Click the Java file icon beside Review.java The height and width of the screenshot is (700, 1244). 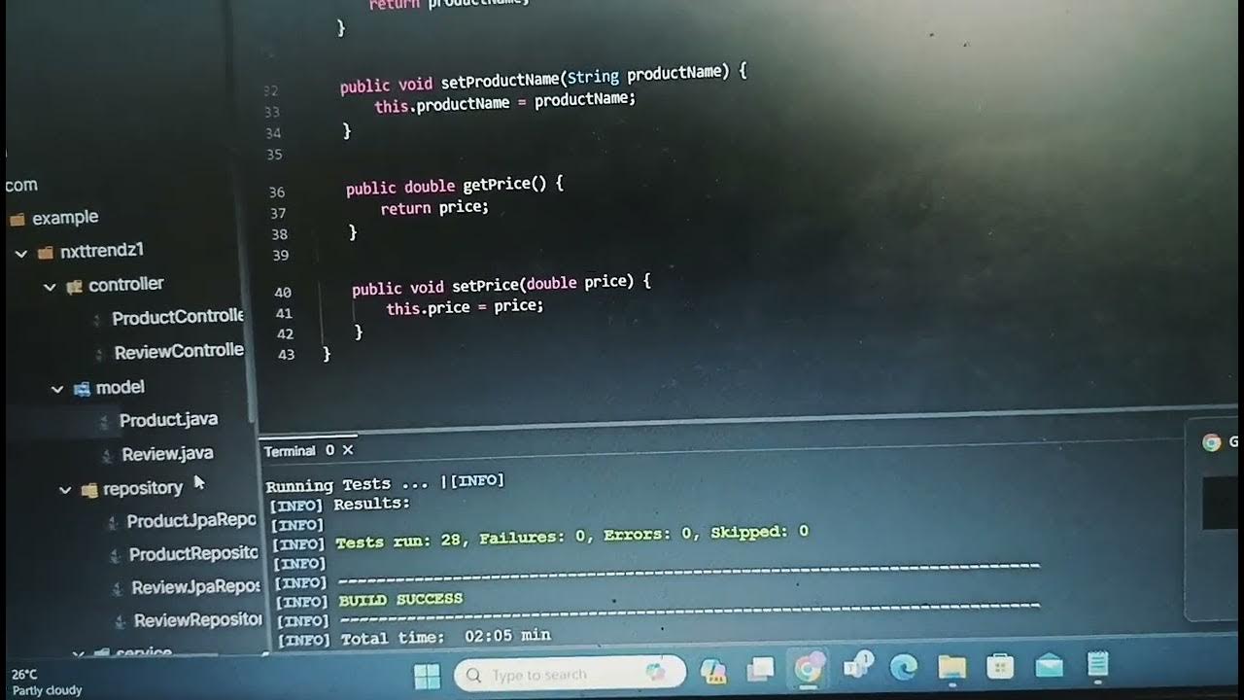click(109, 455)
